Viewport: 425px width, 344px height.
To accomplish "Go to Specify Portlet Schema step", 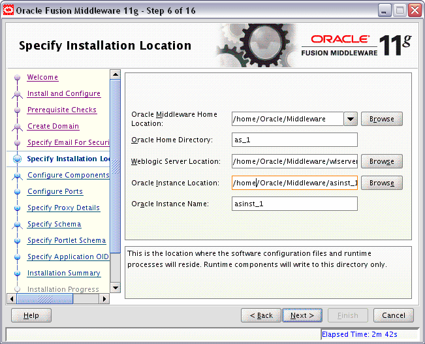I will pyautogui.click(x=67, y=240).
